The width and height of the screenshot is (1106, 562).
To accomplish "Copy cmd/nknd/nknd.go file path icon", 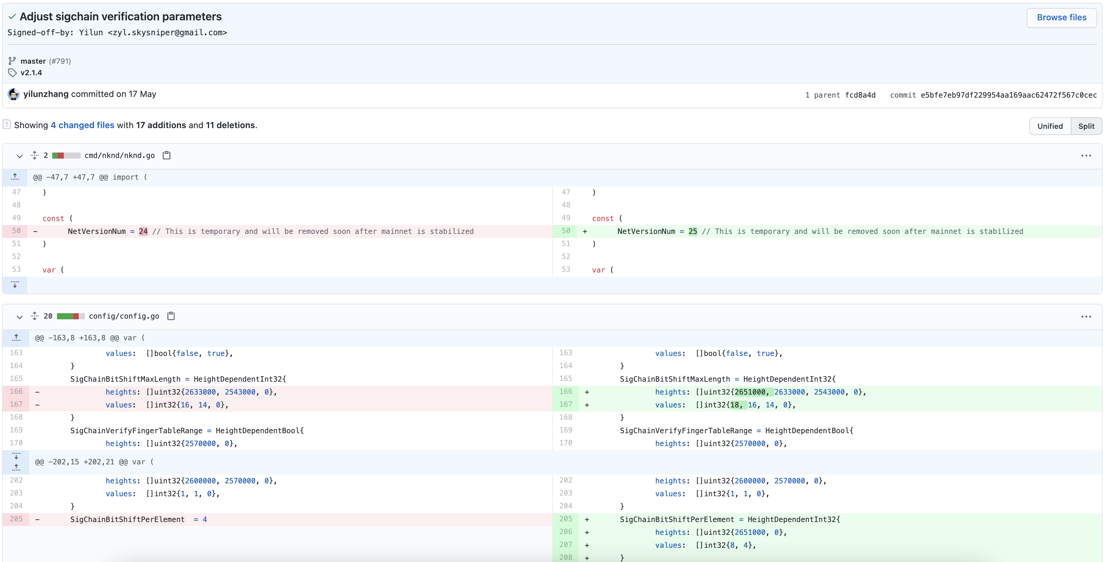I will click(x=167, y=155).
